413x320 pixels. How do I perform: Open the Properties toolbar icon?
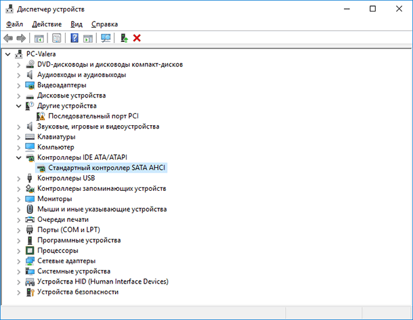coord(57,38)
